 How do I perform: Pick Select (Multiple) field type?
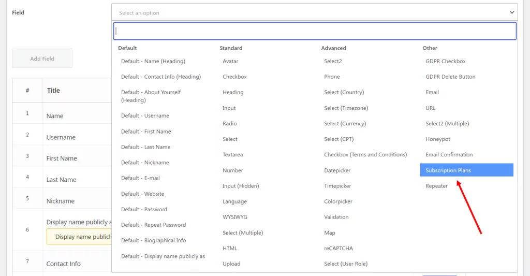click(x=243, y=233)
